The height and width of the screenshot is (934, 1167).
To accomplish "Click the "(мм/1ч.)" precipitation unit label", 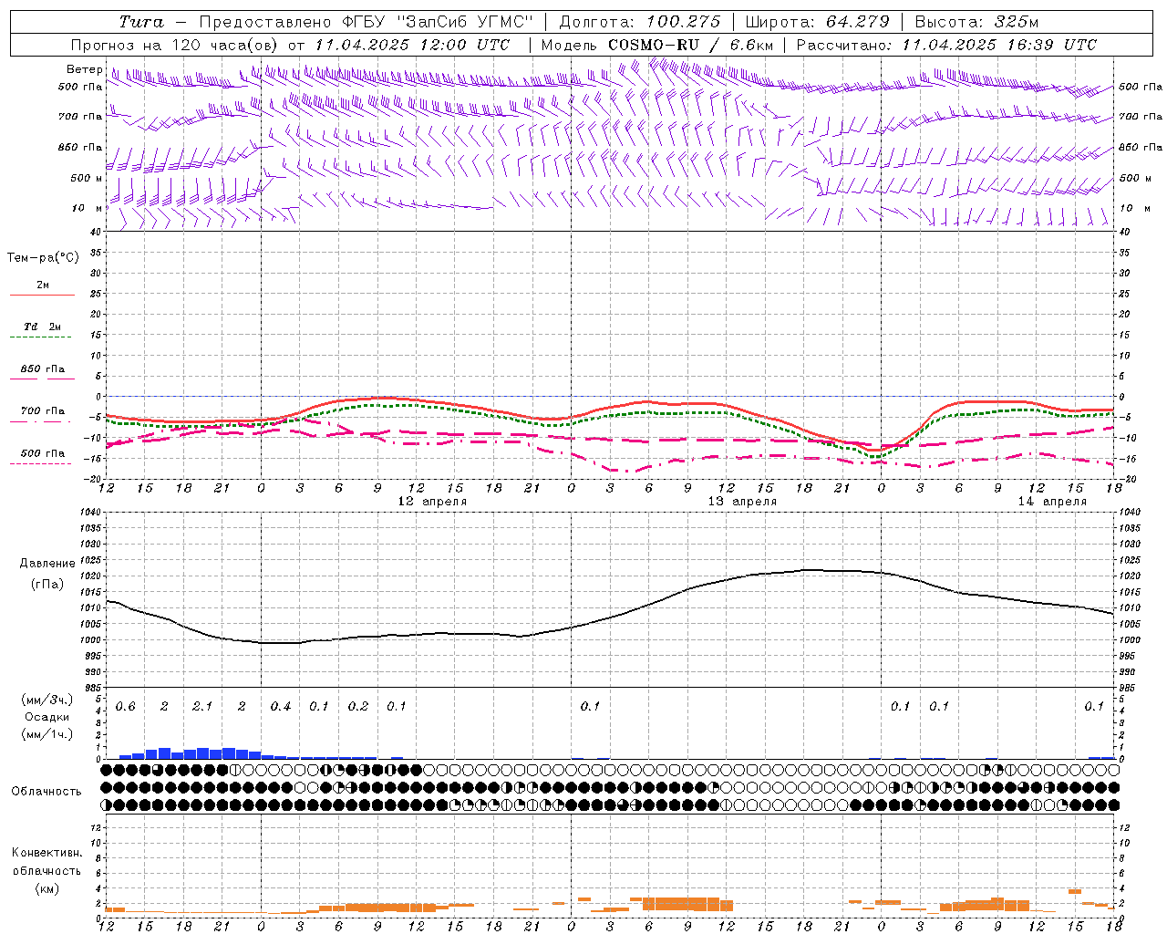I will tap(47, 734).
